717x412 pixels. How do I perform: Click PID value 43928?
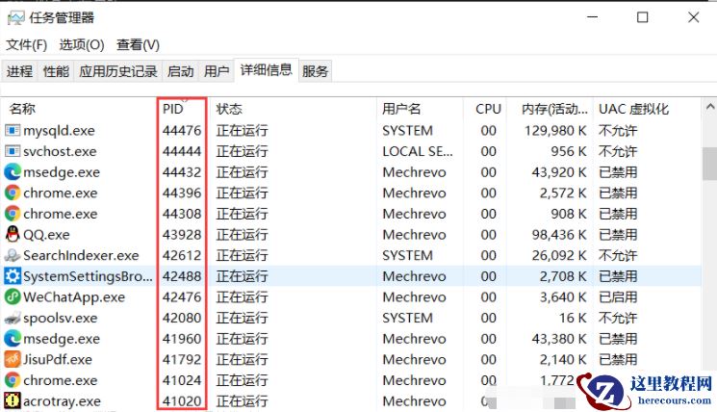182,235
